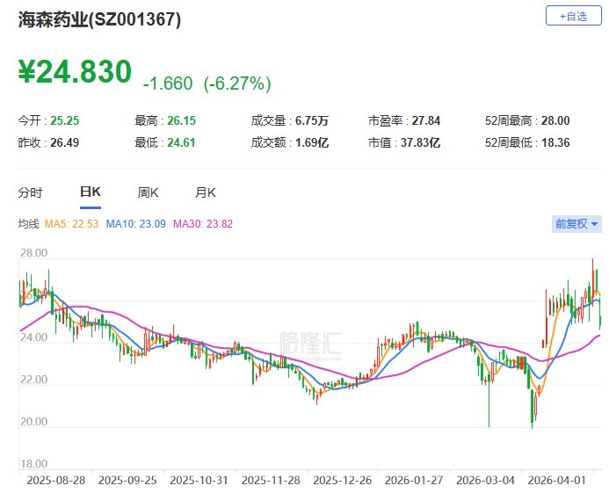This screenshot has height=493, width=609.
Task: Click the 最高 value 26.15
Action: coord(181,120)
